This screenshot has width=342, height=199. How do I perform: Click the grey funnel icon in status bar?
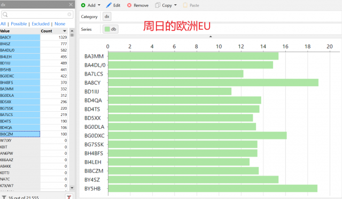click(4, 197)
